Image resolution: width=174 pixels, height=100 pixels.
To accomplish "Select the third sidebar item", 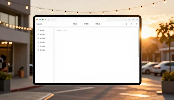I will (x=42, y=38).
